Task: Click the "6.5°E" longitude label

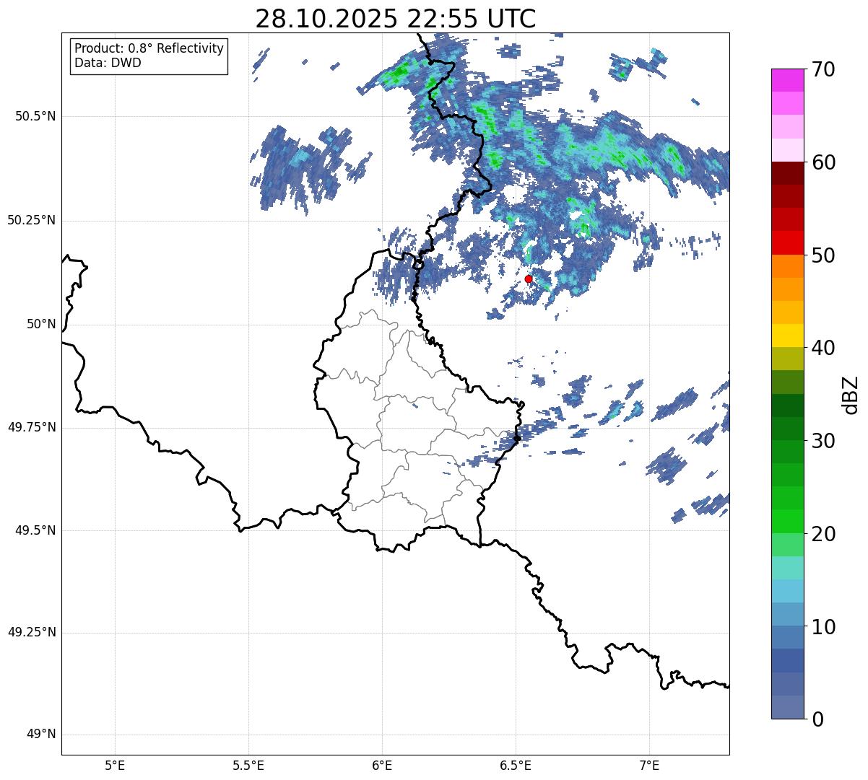Action: [x=516, y=766]
